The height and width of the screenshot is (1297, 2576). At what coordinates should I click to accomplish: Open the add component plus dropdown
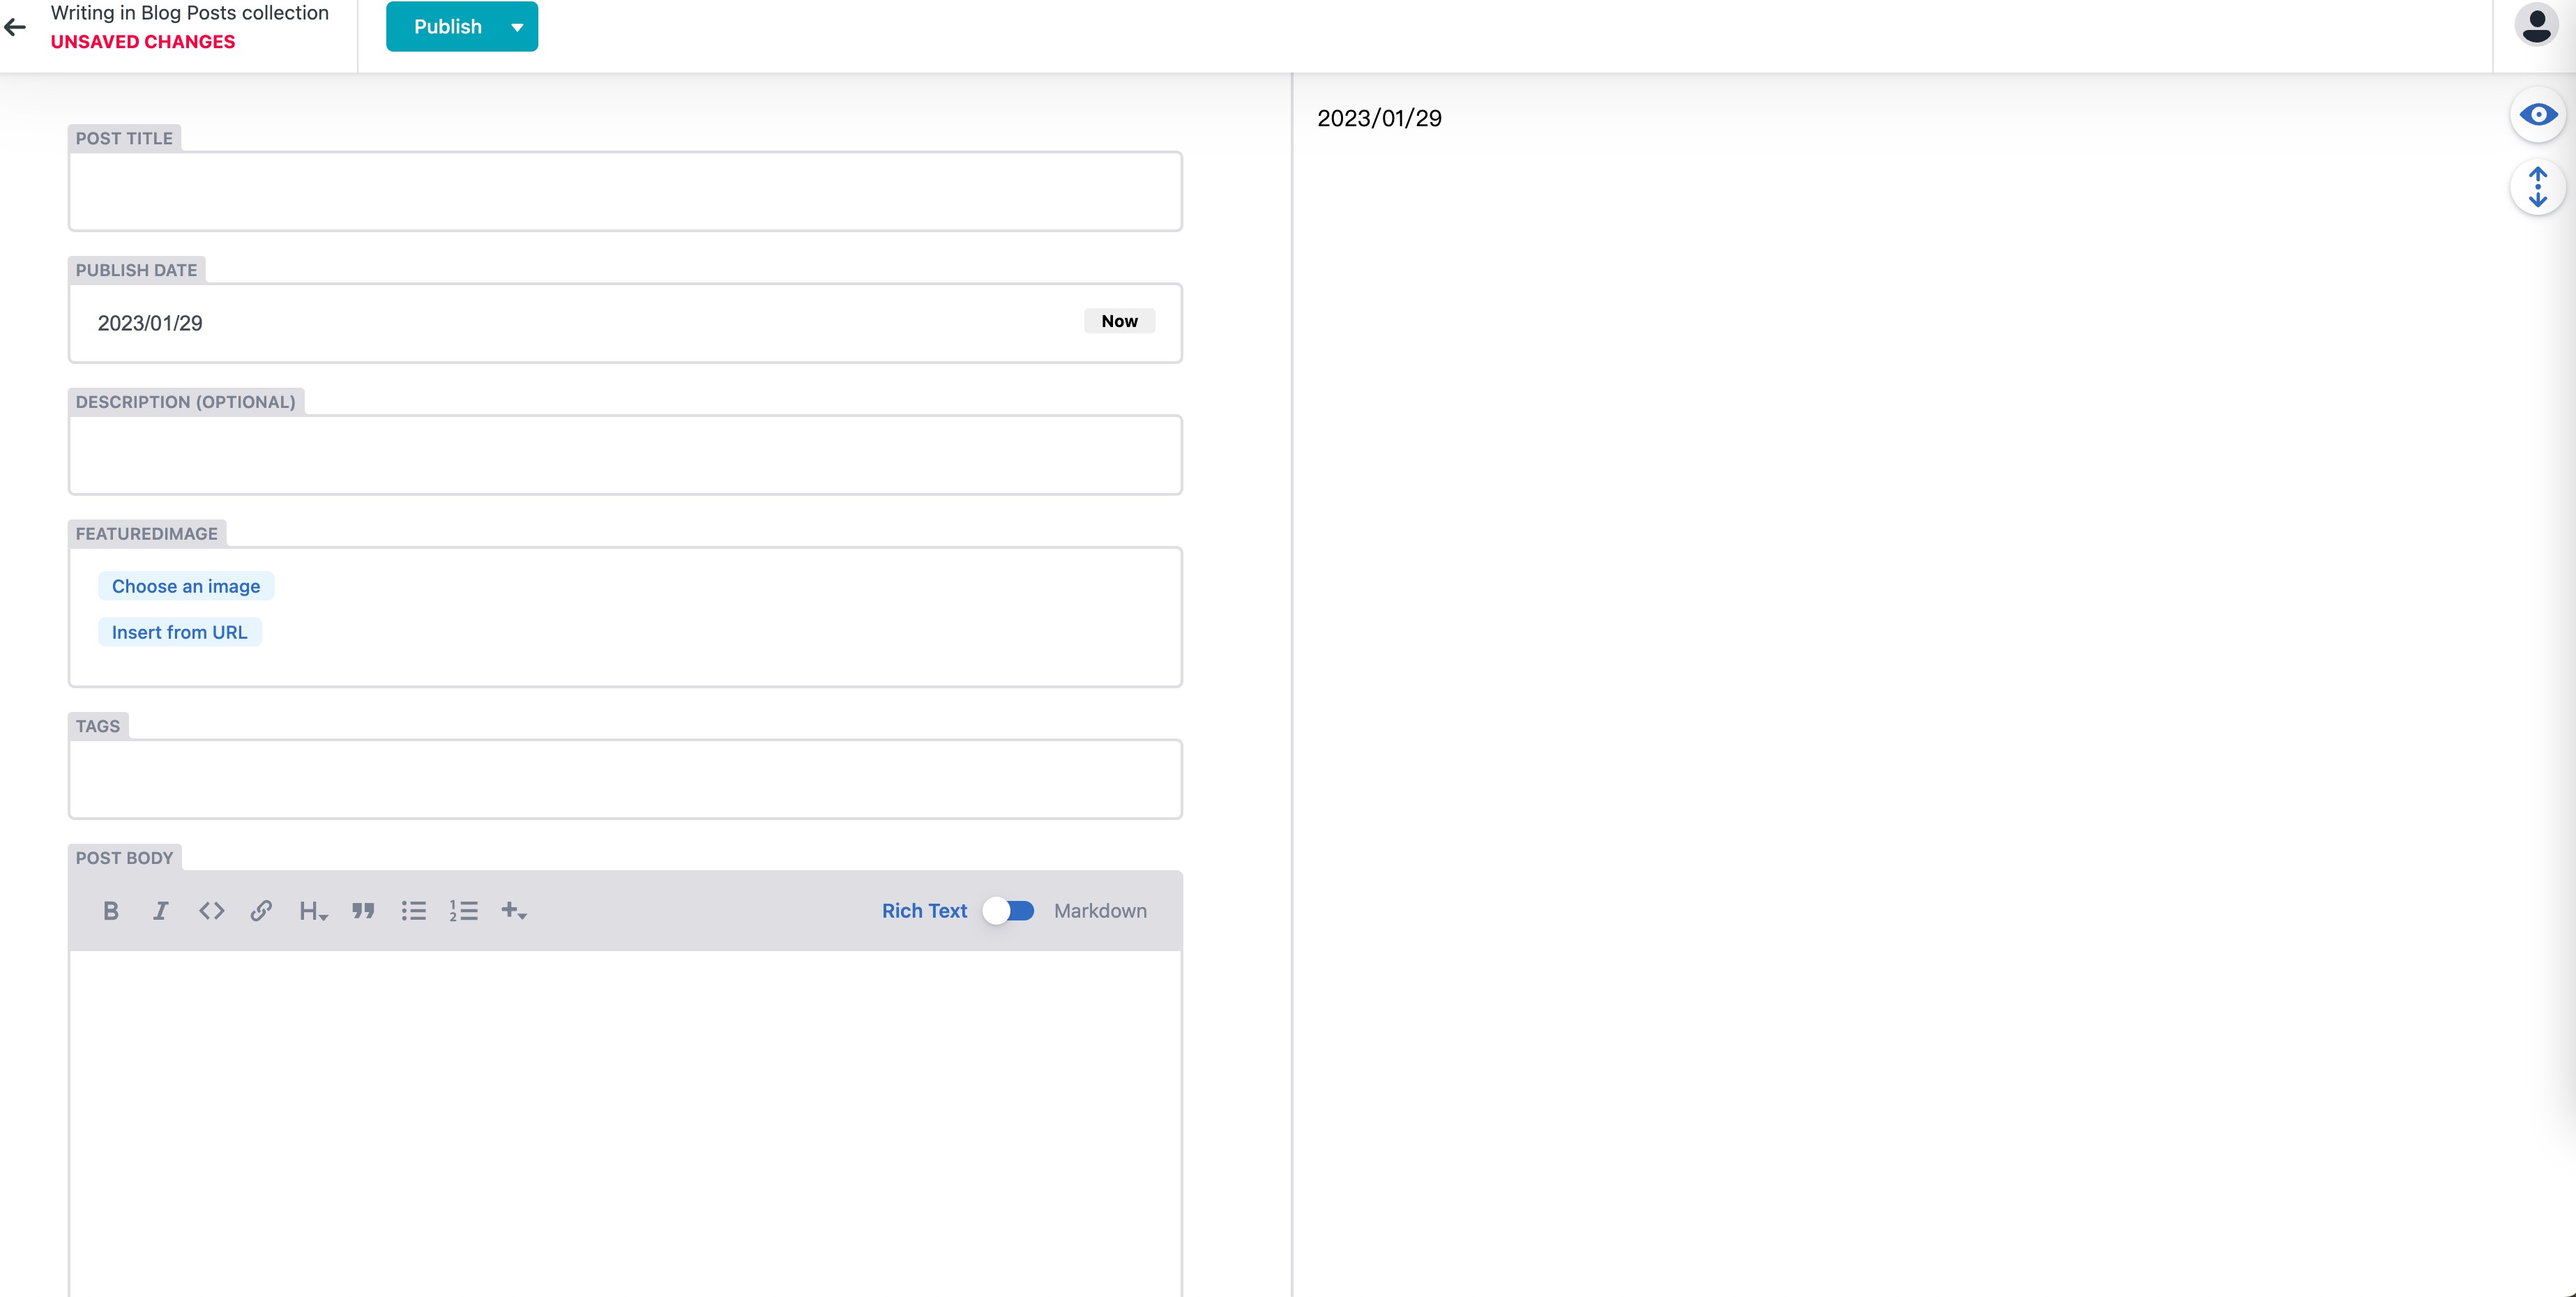pyautogui.click(x=513, y=910)
